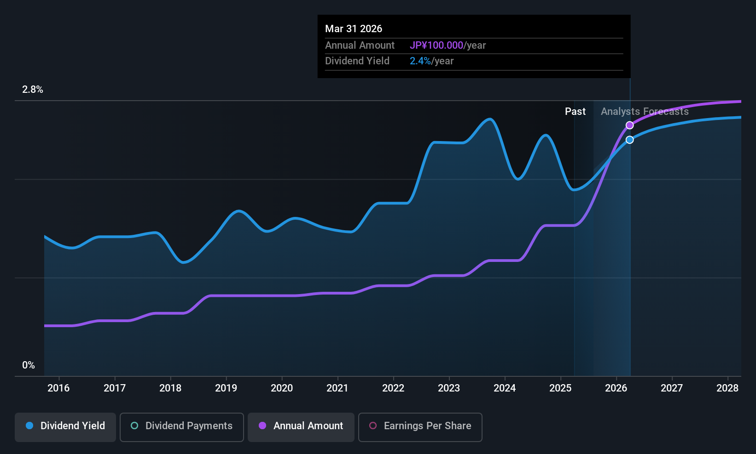The image size is (756, 454).
Task: Toggle the Annual Amount series off
Action: coord(301,427)
